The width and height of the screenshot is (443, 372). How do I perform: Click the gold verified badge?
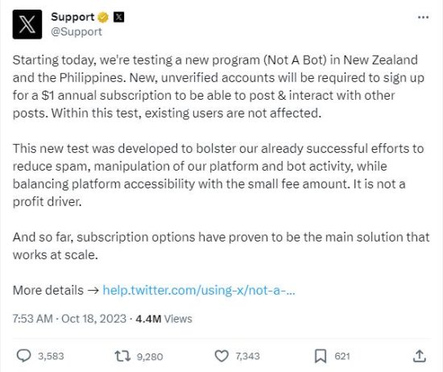pyautogui.click(x=103, y=17)
